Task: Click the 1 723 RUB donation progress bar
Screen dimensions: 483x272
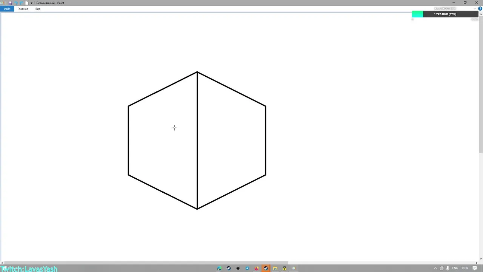Action: click(445, 14)
